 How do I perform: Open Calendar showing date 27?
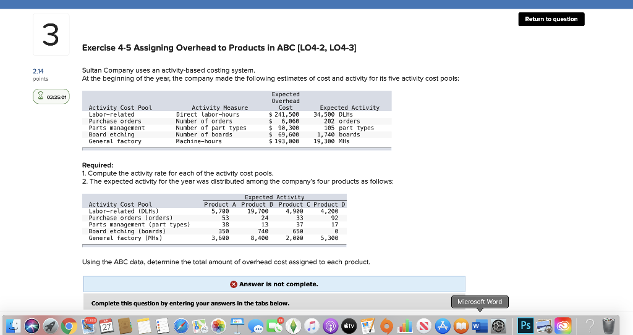(x=106, y=326)
